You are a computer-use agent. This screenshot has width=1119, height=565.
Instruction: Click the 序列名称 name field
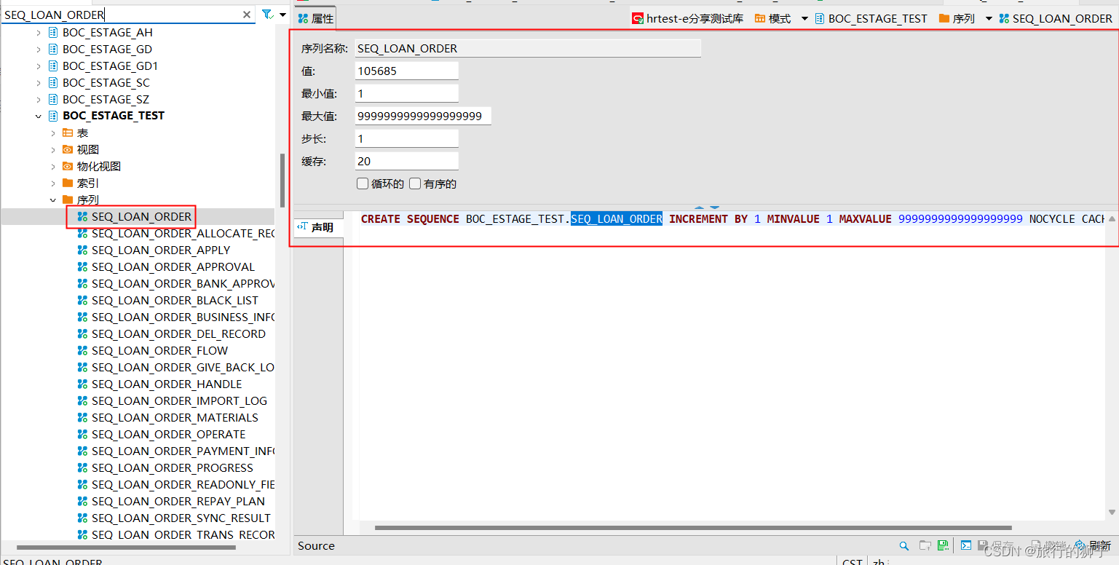pyautogui.click(x=528, y=48)
